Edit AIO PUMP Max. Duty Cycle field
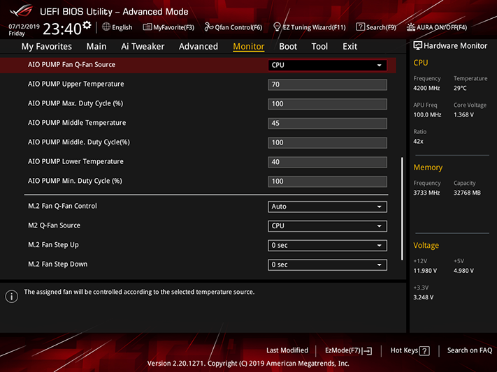This screenshot has width=497, height=372. tap(327, 104)
